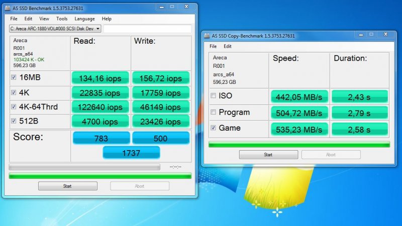Click the 16MB write result 156,72 iops

(x=161, y=78)
